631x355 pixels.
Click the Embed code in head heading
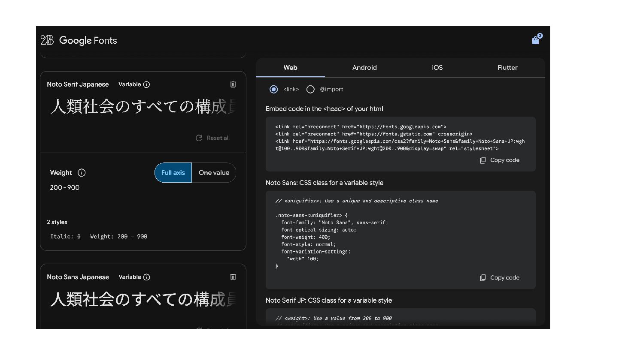(x=325, y=109)
